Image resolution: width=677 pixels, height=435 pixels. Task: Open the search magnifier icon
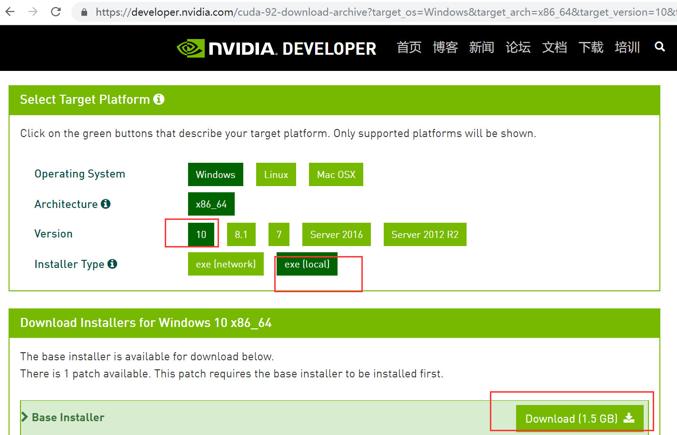(x=660, y=47)
